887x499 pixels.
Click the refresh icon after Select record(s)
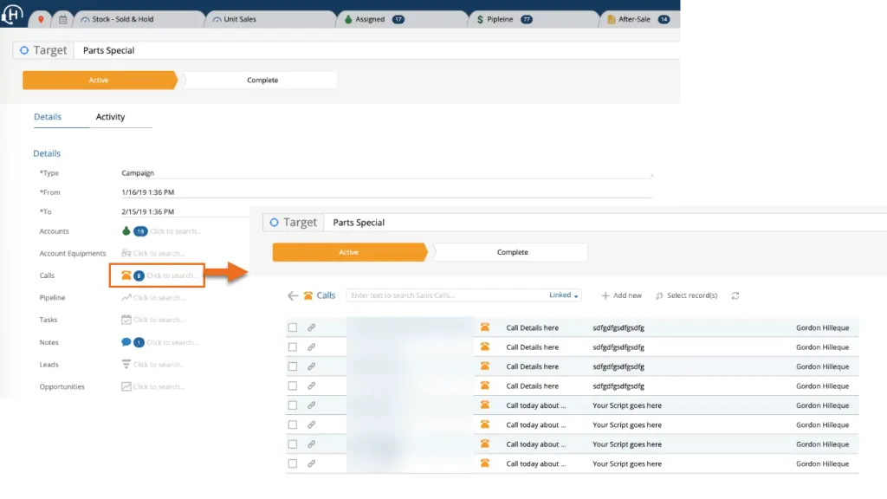click(x=735, y=295)
